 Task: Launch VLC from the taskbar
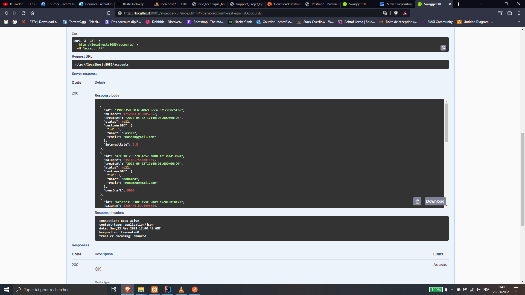(x=181, y=290)
